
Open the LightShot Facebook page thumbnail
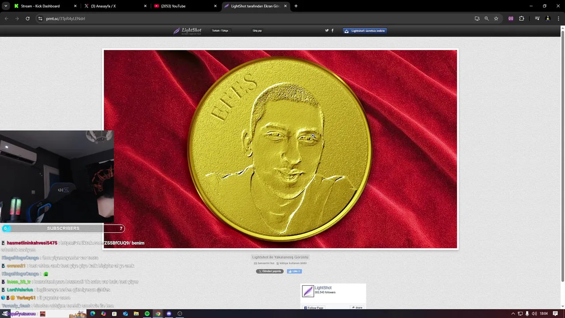click(308, 291)
